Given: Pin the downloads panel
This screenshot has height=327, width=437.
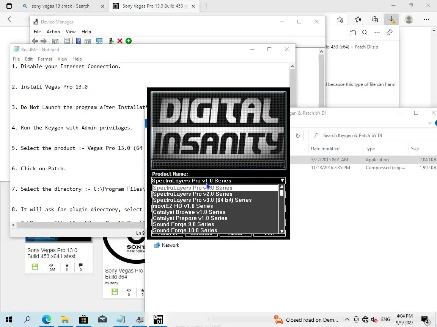Looking at the screenshot, I should click(x=389, y=33).
